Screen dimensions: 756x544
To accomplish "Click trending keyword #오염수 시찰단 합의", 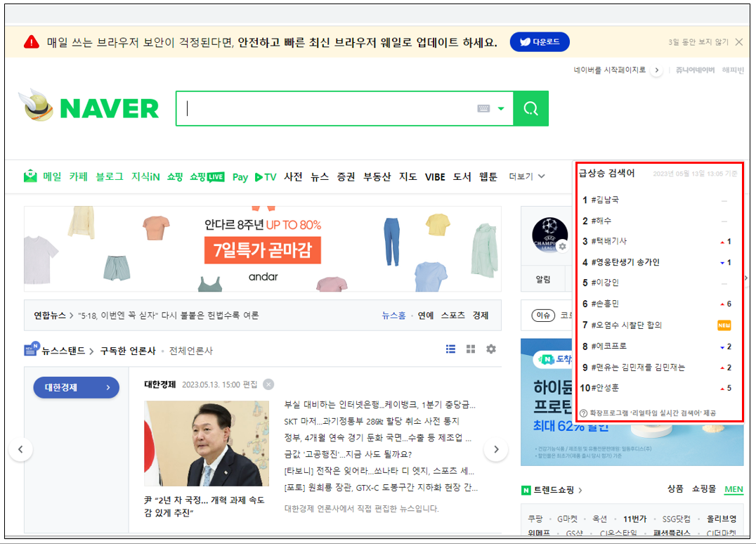I will pos(627,325).
